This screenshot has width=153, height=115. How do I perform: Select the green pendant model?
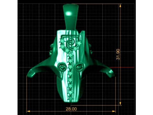71,54
